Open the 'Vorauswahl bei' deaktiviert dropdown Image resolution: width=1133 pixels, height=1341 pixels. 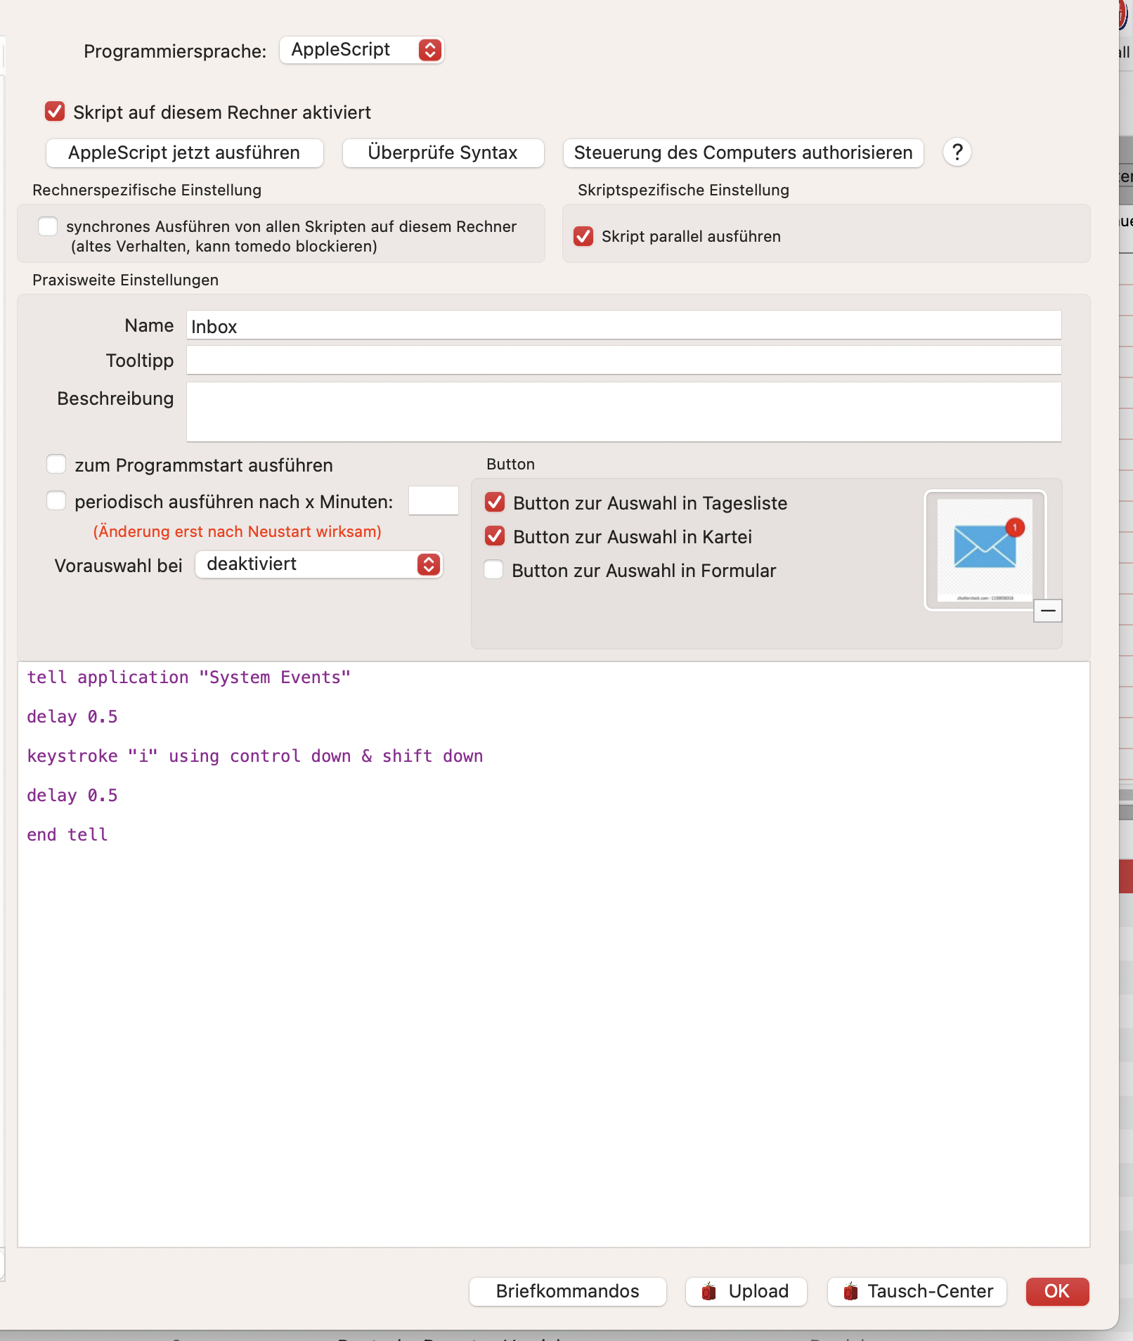(318, 564)
